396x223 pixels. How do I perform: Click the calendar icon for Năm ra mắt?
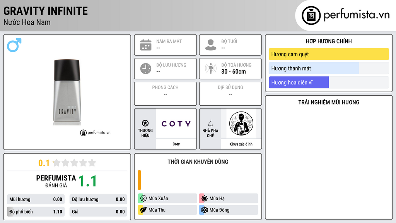(x=146, y=45)
